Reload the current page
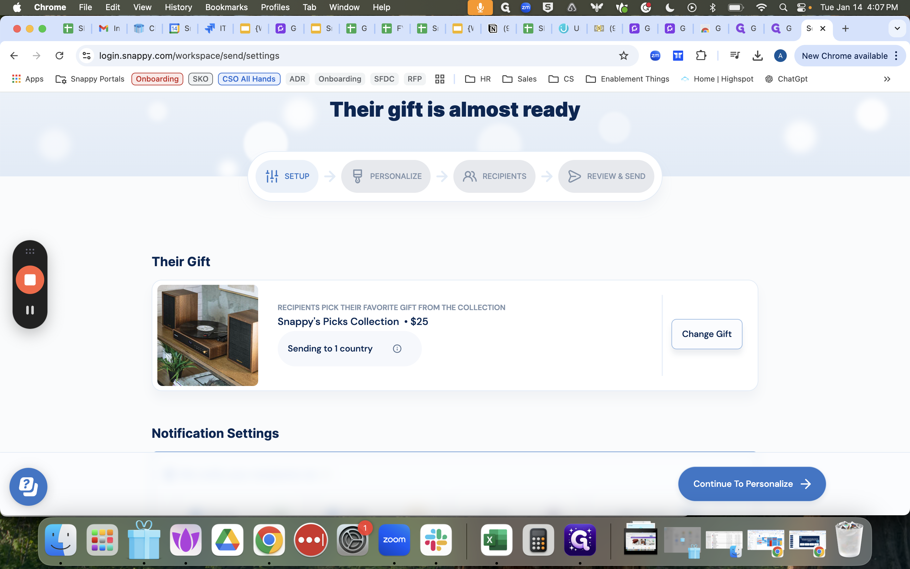The width and height of the screenshot is (910, 569). (x=59, y=56)
